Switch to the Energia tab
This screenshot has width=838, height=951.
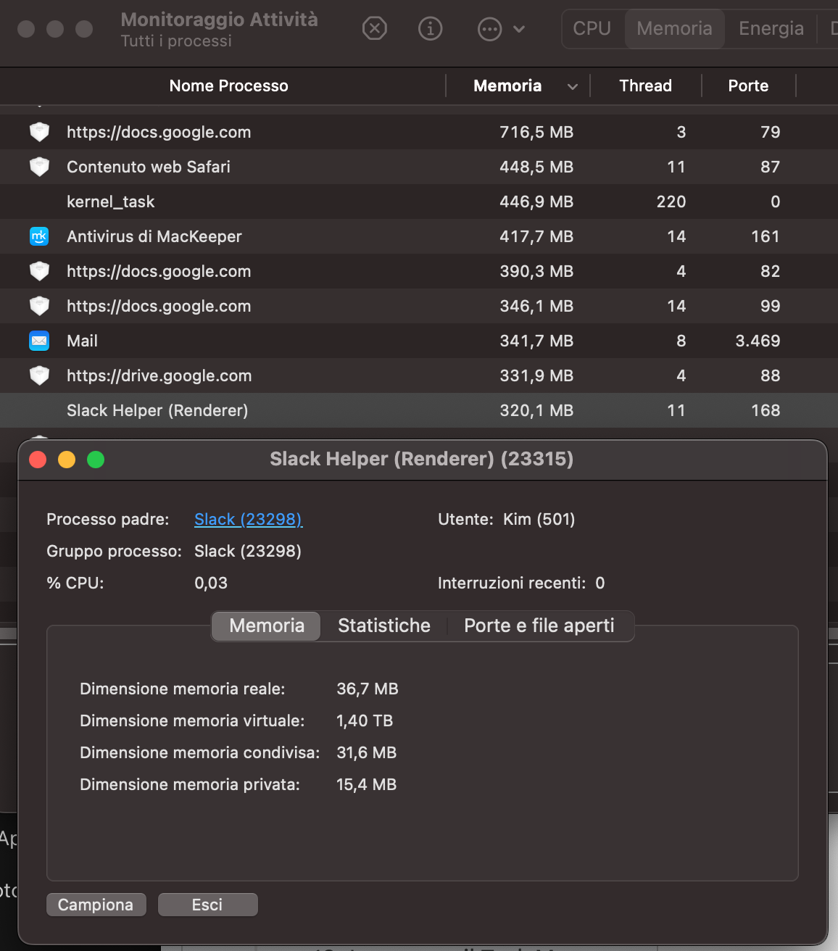coord(771,29)
